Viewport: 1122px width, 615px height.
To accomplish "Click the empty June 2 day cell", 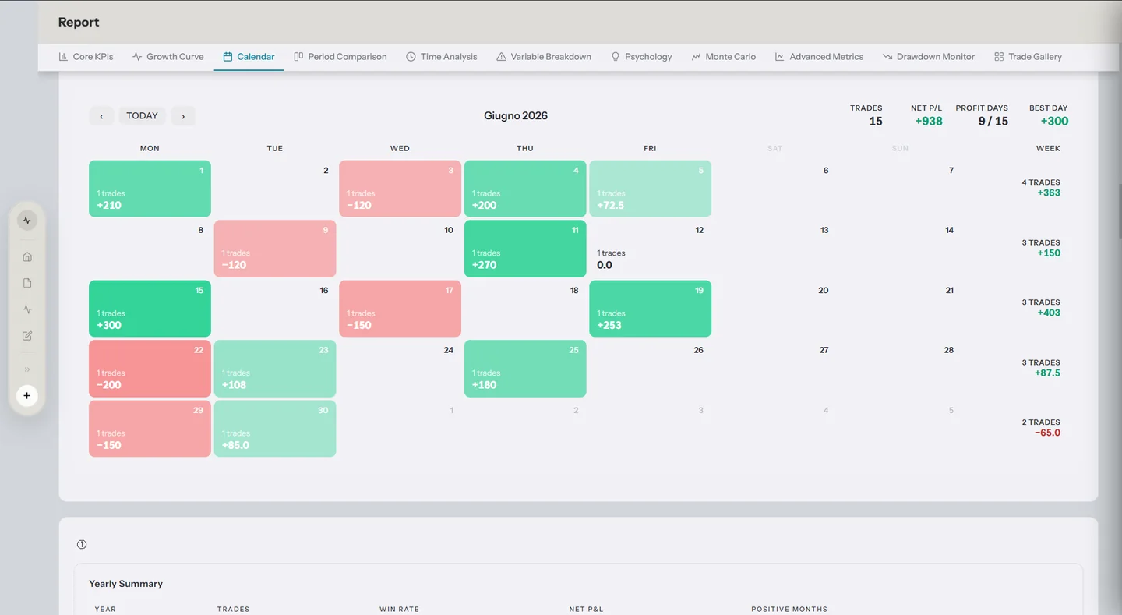I will point(275,189).
